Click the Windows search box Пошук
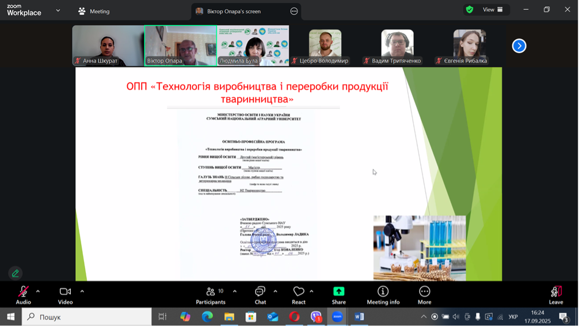 (86, 317)
